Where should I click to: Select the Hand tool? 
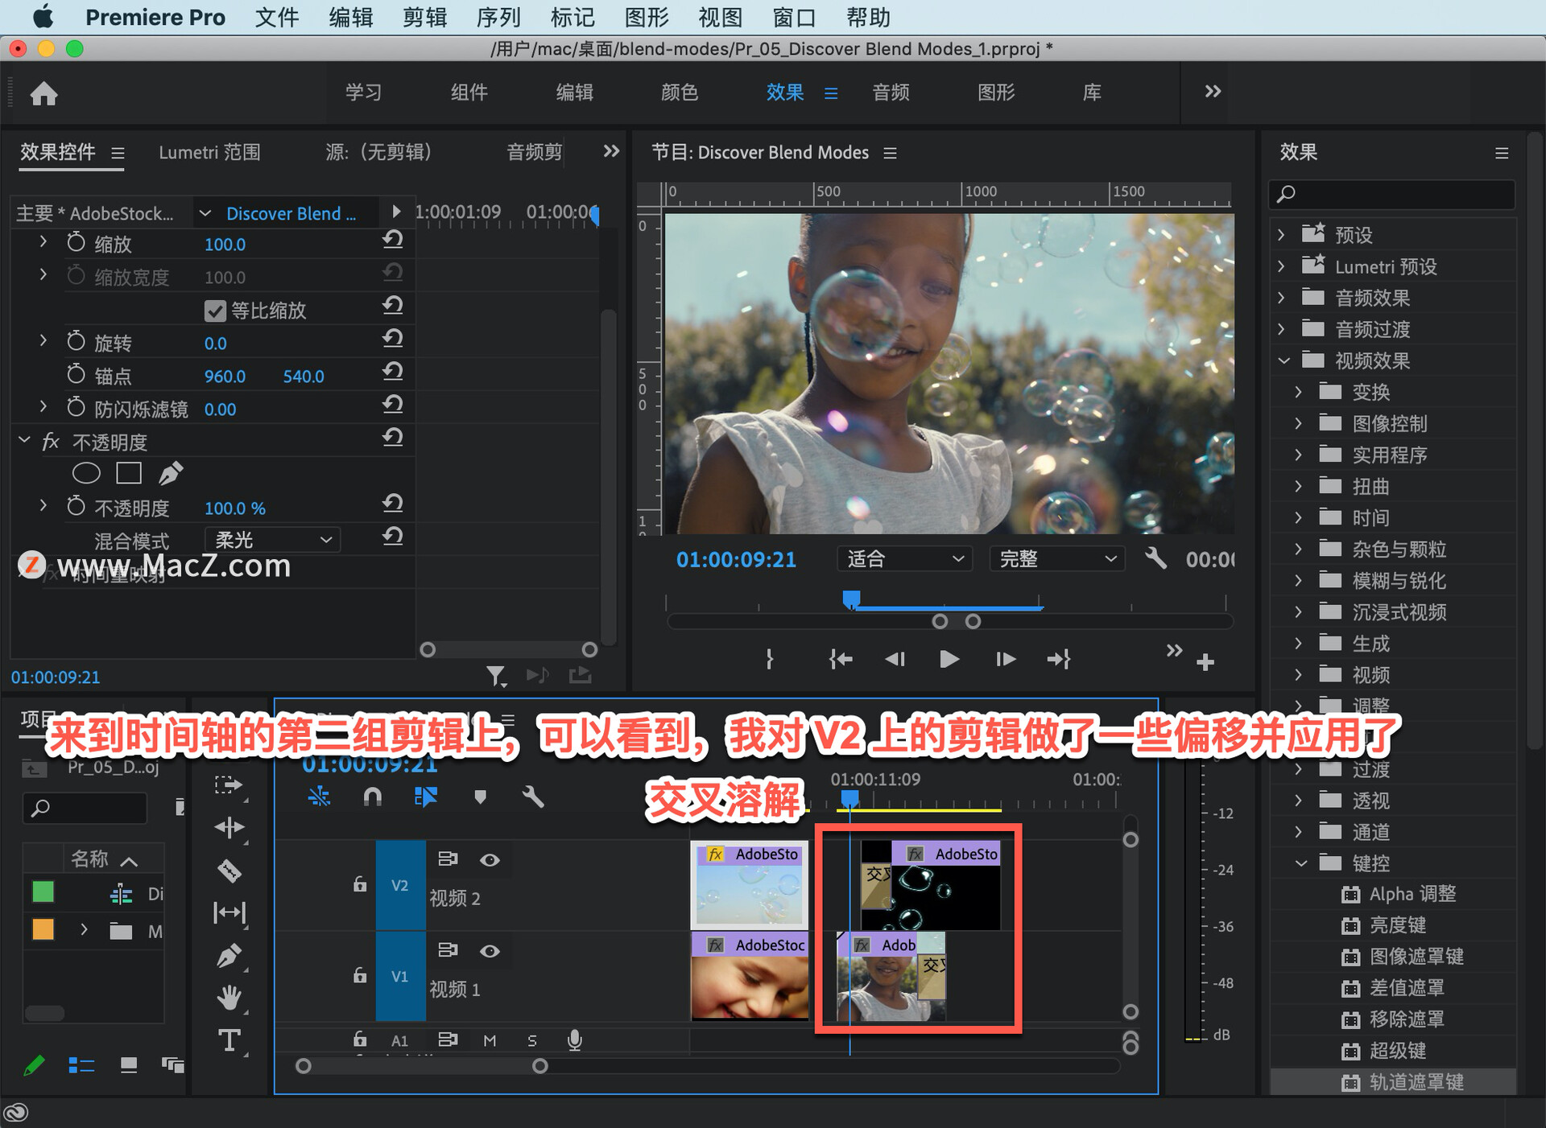pos(229,998)
